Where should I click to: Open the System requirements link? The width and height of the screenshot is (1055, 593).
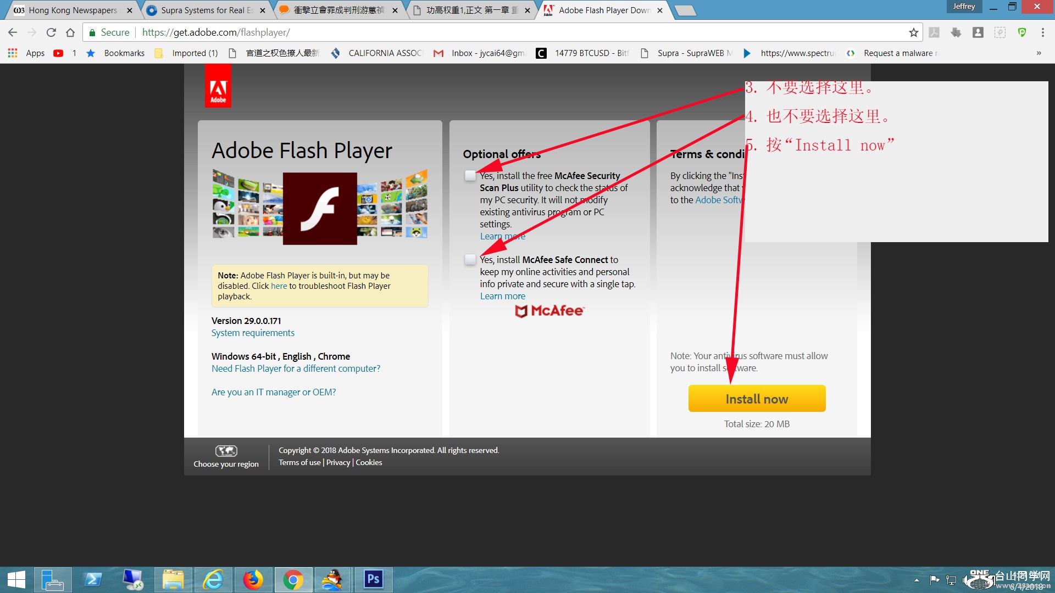click(x=253, y=333)
